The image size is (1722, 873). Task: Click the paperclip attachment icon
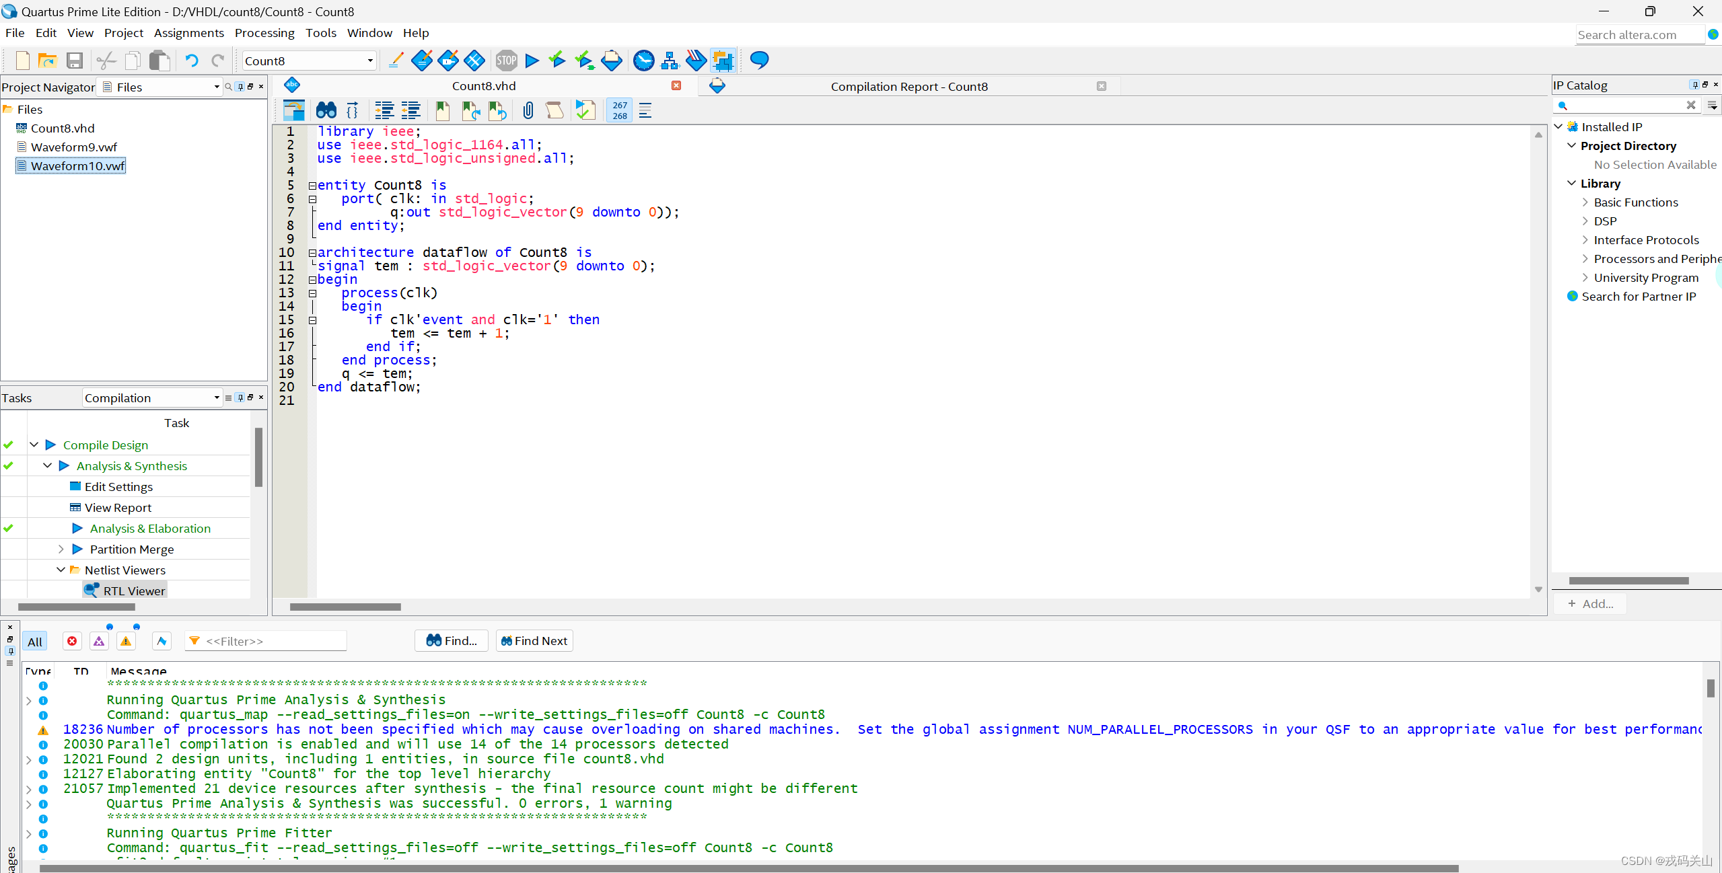(528, 110)
